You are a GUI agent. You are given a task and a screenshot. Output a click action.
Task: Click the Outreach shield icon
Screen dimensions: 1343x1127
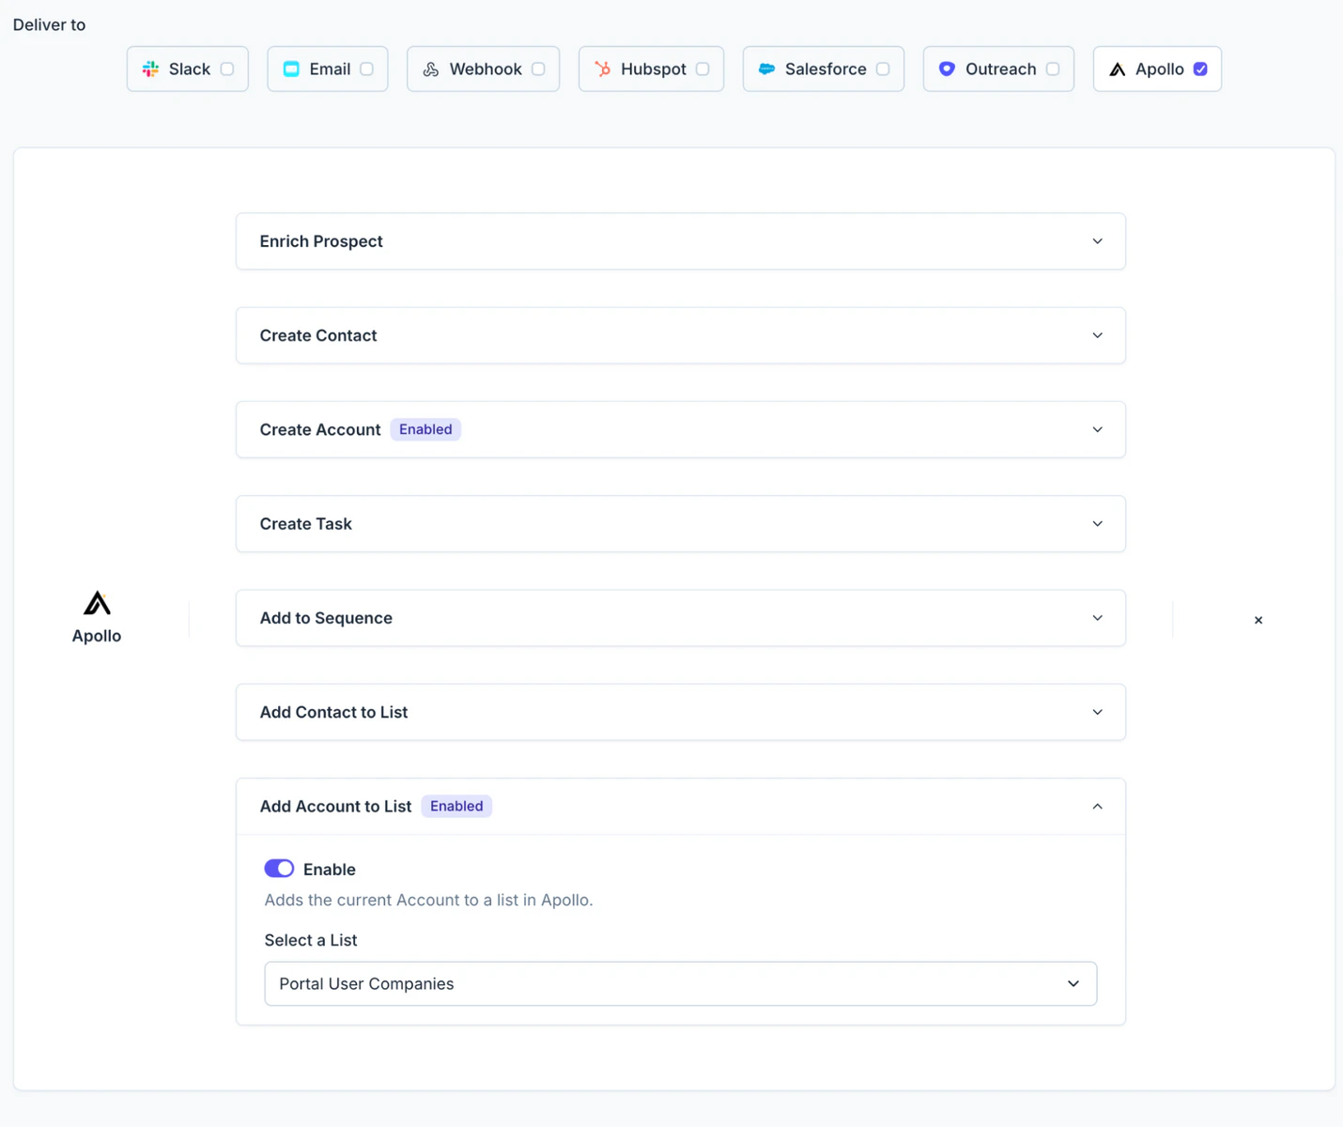pyautogui.click(x=947, y=69)
